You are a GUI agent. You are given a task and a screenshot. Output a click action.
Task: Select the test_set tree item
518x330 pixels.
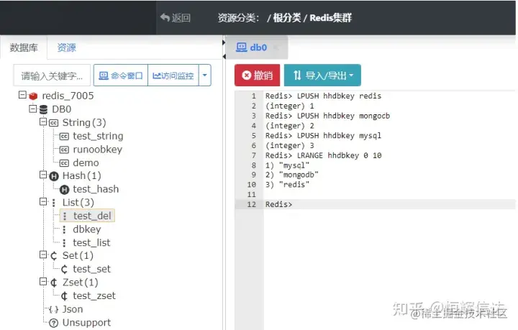(x=91, y=269)
